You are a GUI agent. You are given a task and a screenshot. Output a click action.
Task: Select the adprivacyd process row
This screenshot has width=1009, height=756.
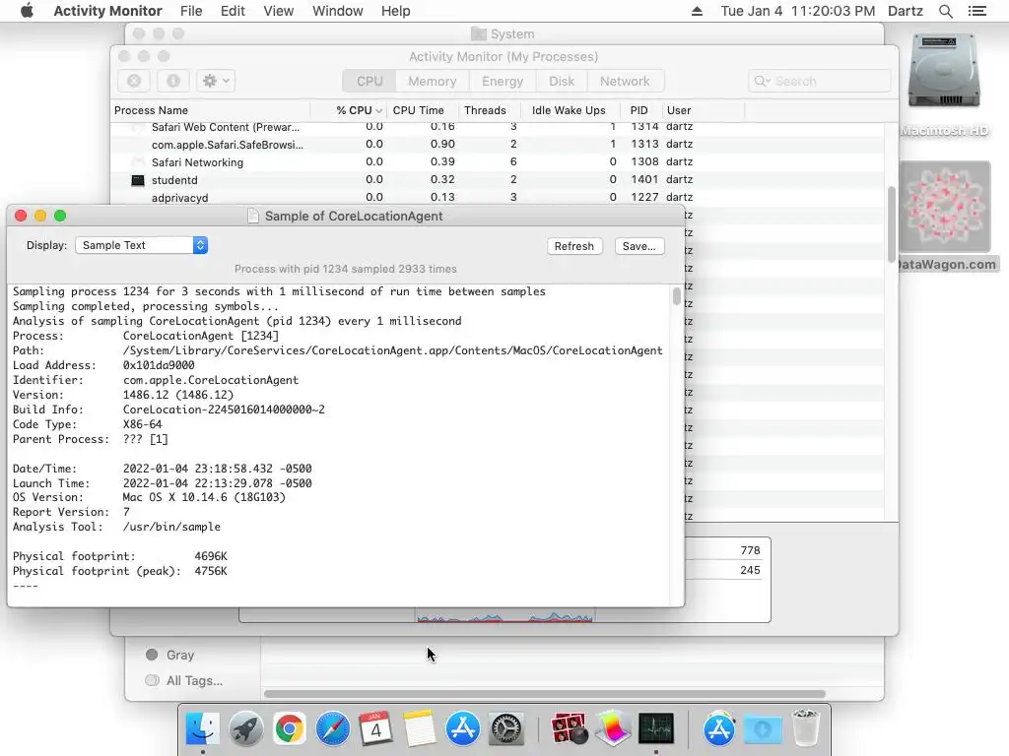(x=497, y=197)
